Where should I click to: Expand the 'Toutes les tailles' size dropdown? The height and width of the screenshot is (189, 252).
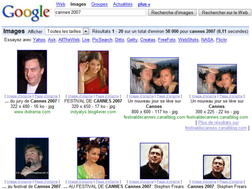[x=67, y=31]
